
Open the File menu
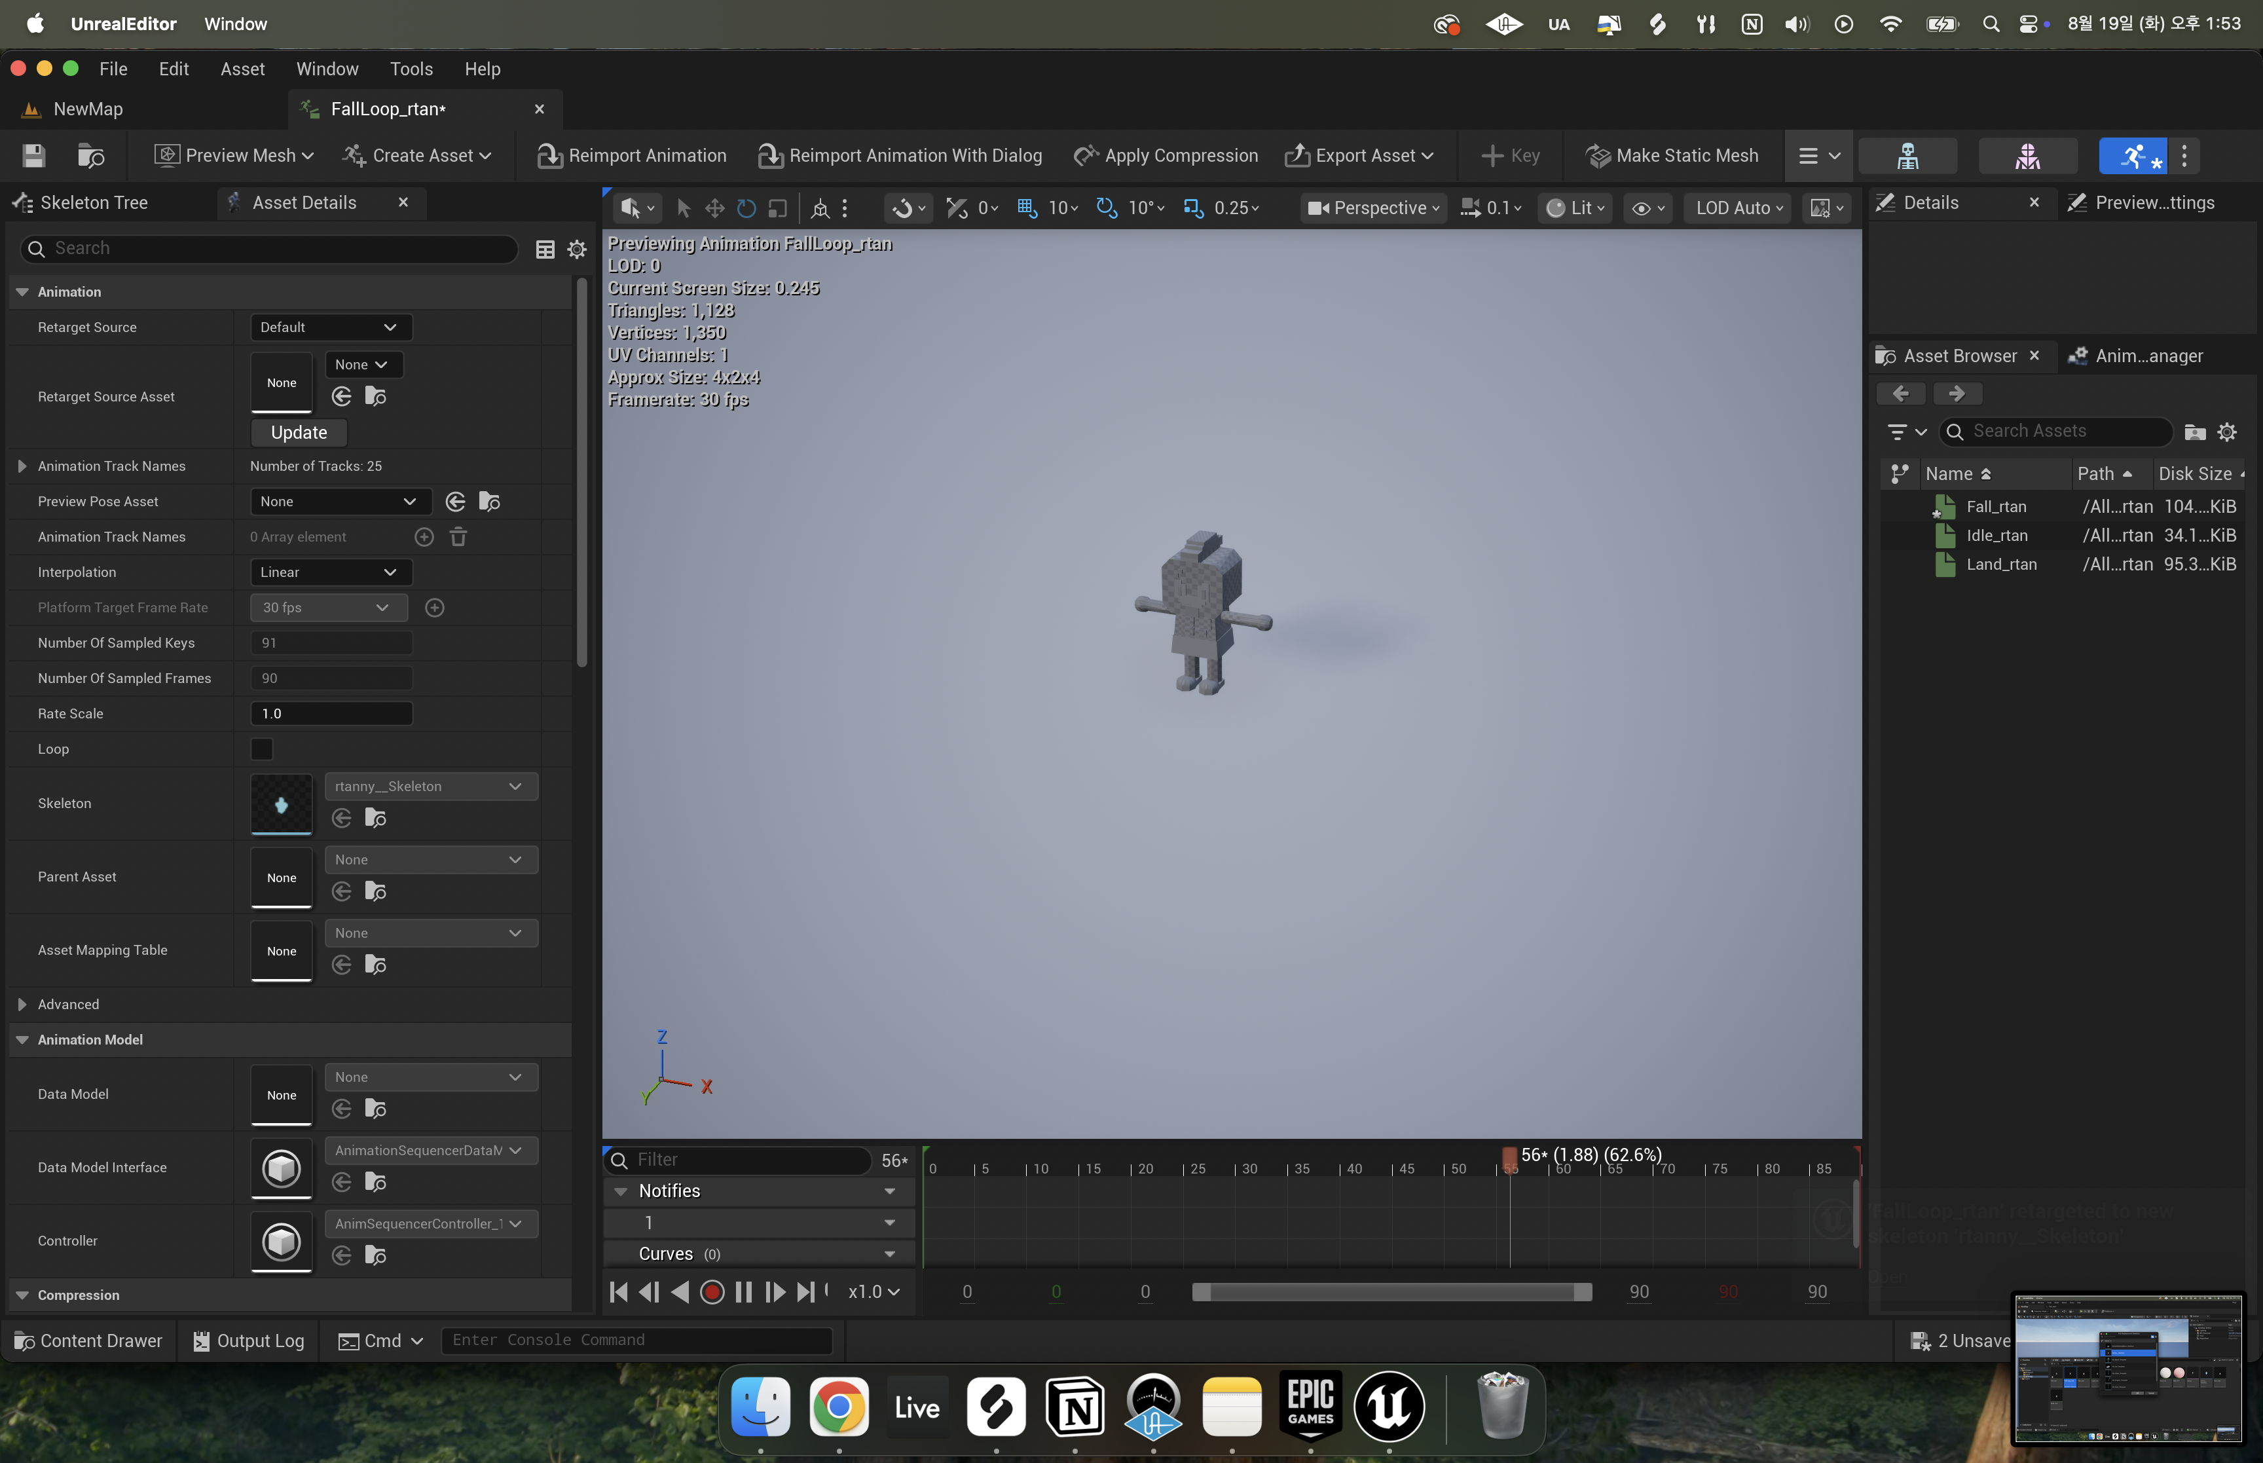click(113, 69)
